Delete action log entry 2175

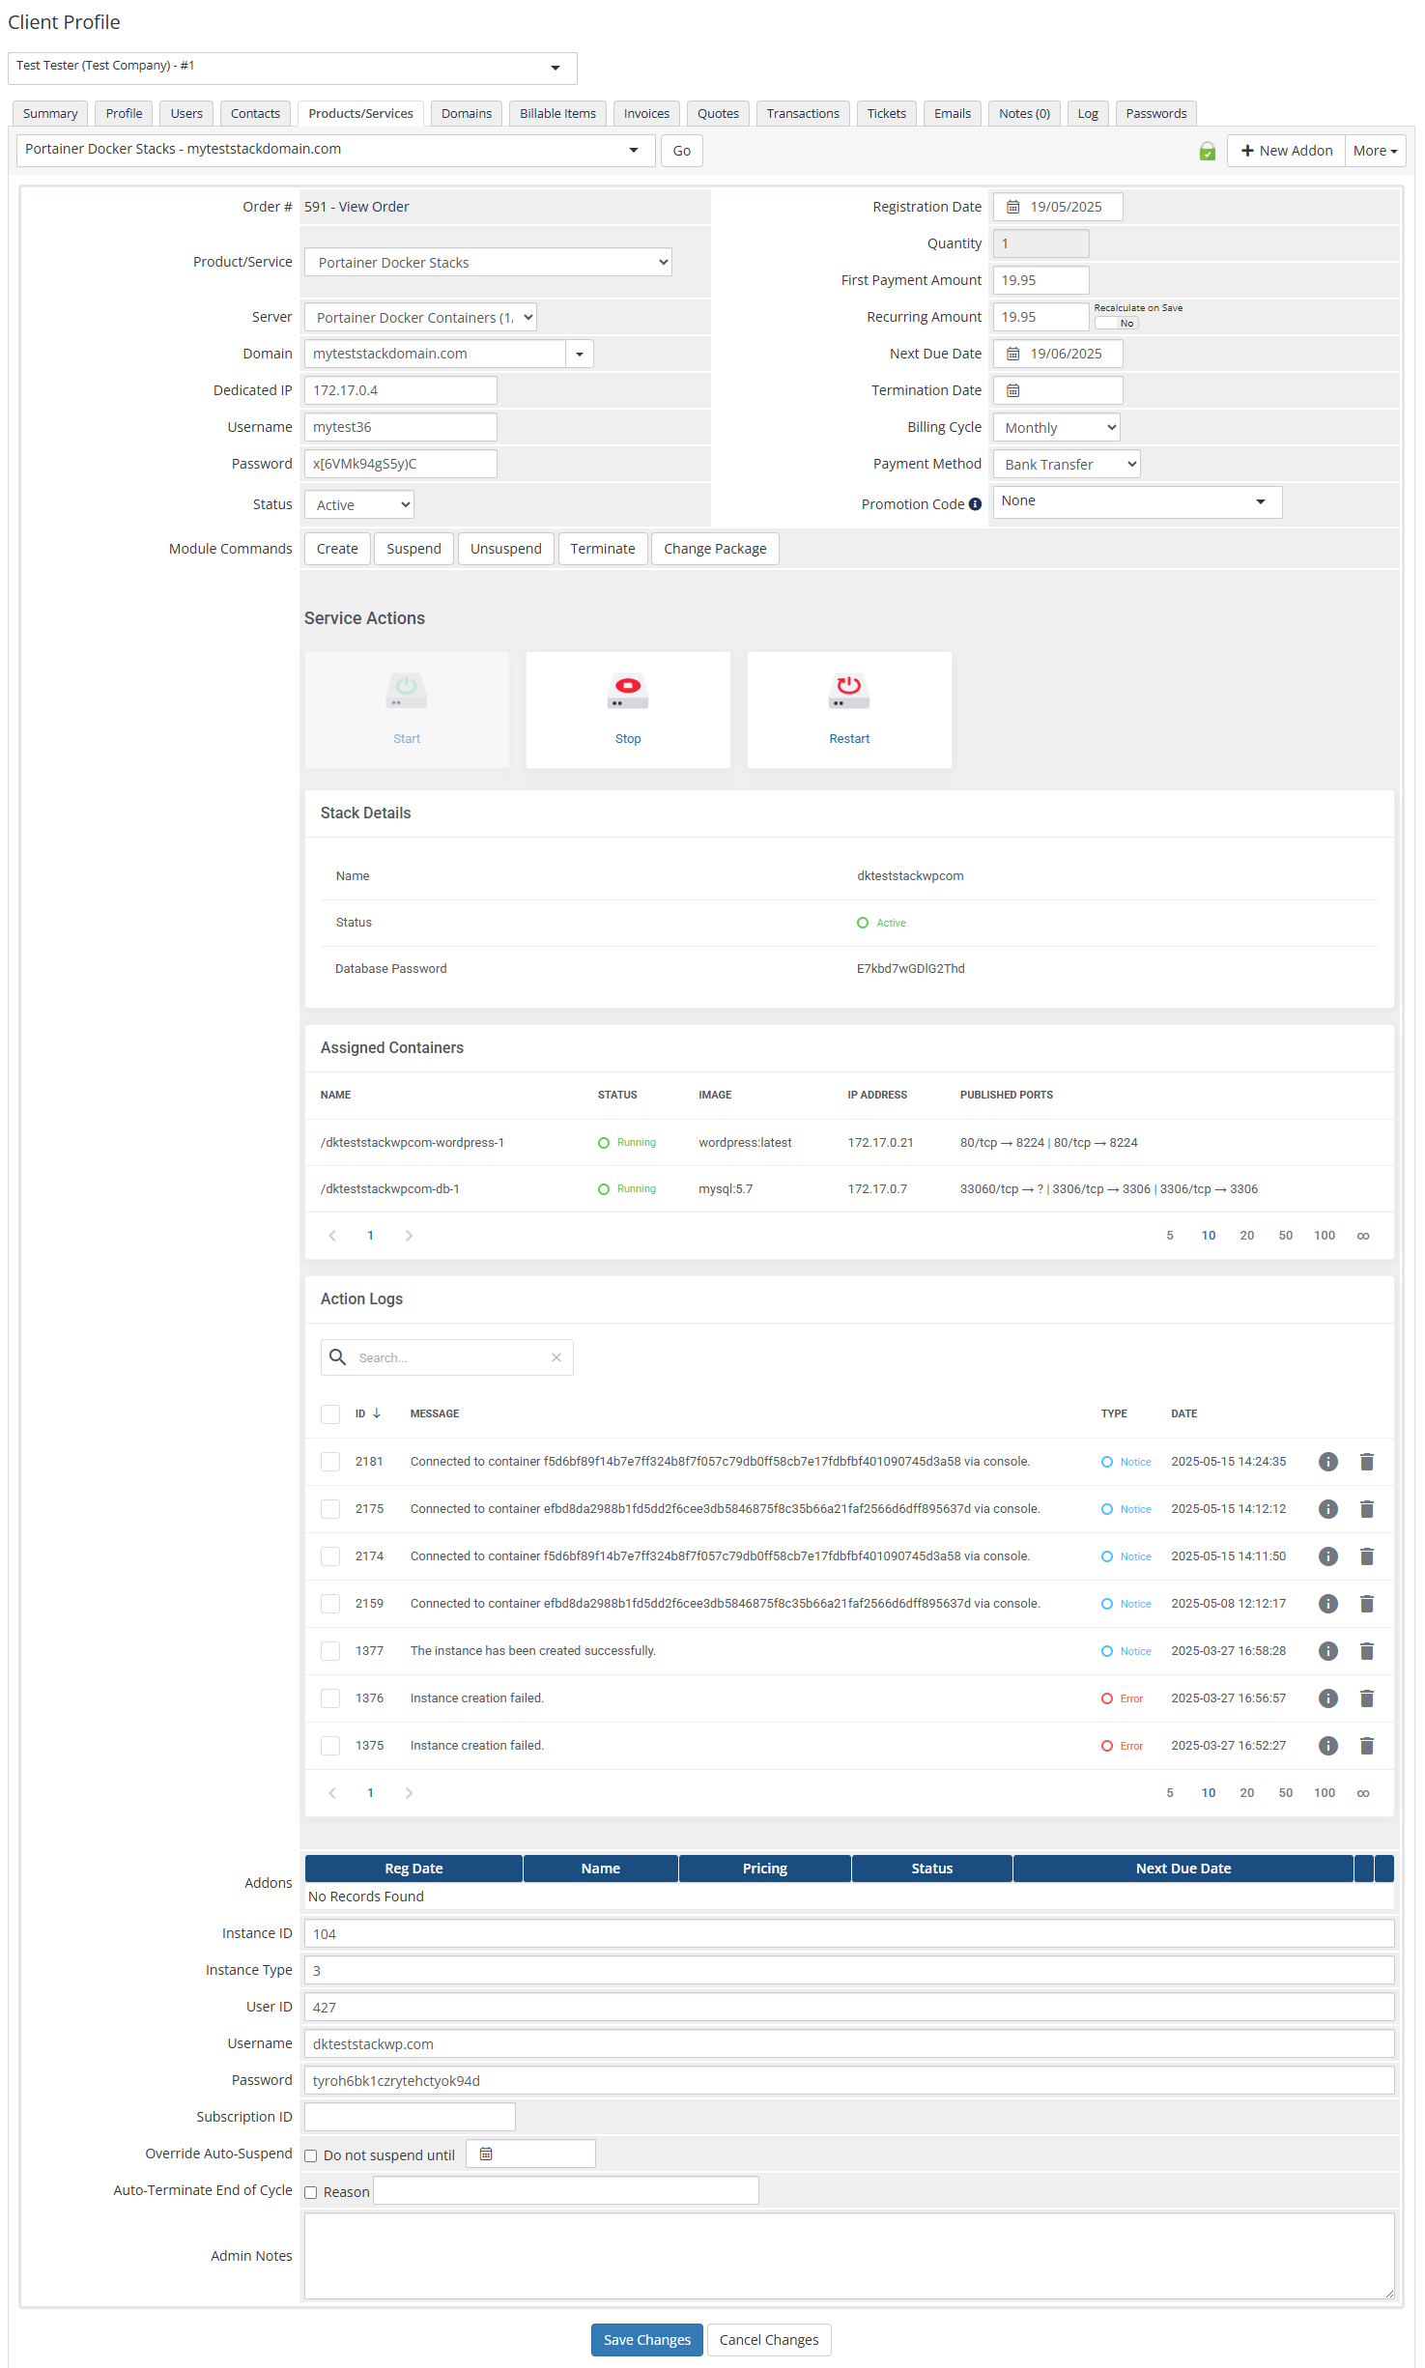[1367, 1509]
